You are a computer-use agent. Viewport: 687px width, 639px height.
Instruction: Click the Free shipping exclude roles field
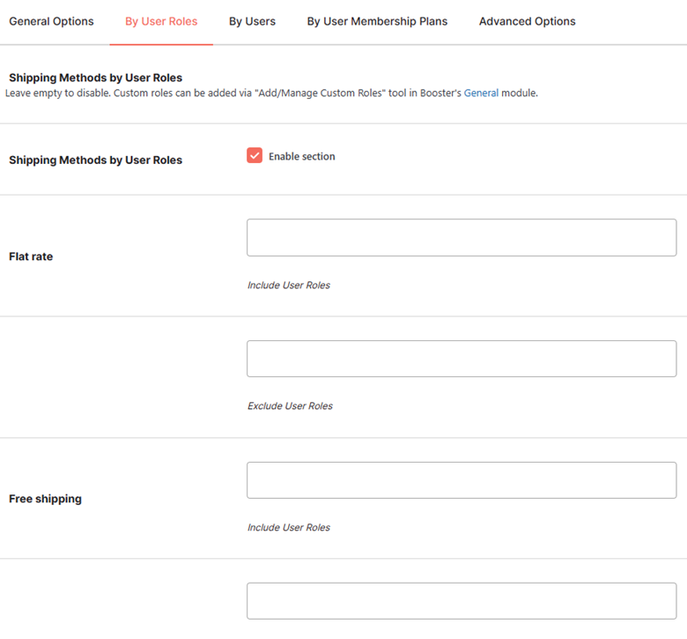point(462,601)
